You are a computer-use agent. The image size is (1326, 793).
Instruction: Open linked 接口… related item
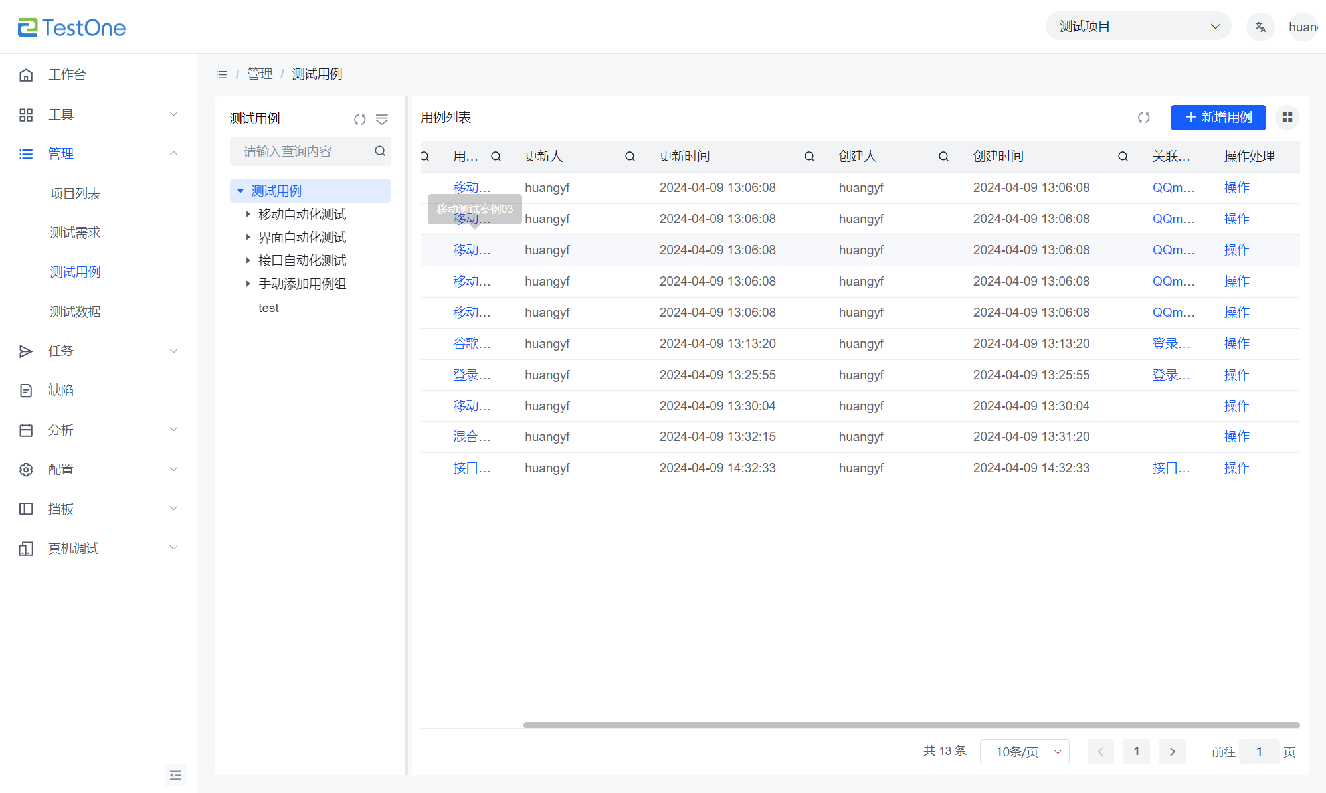pyautogui.click(x=1171, y=468)
